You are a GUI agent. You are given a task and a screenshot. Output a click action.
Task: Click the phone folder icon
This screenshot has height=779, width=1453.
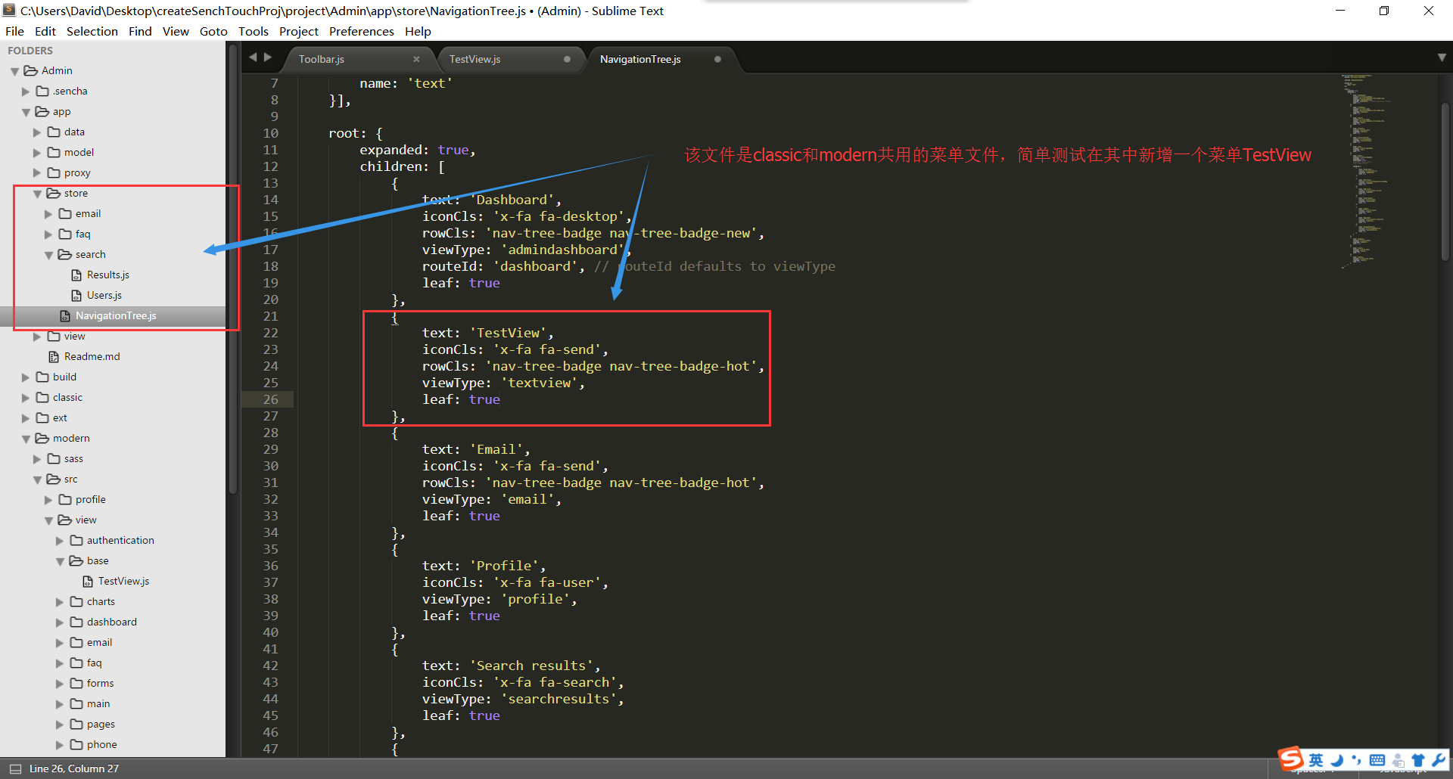76,744
